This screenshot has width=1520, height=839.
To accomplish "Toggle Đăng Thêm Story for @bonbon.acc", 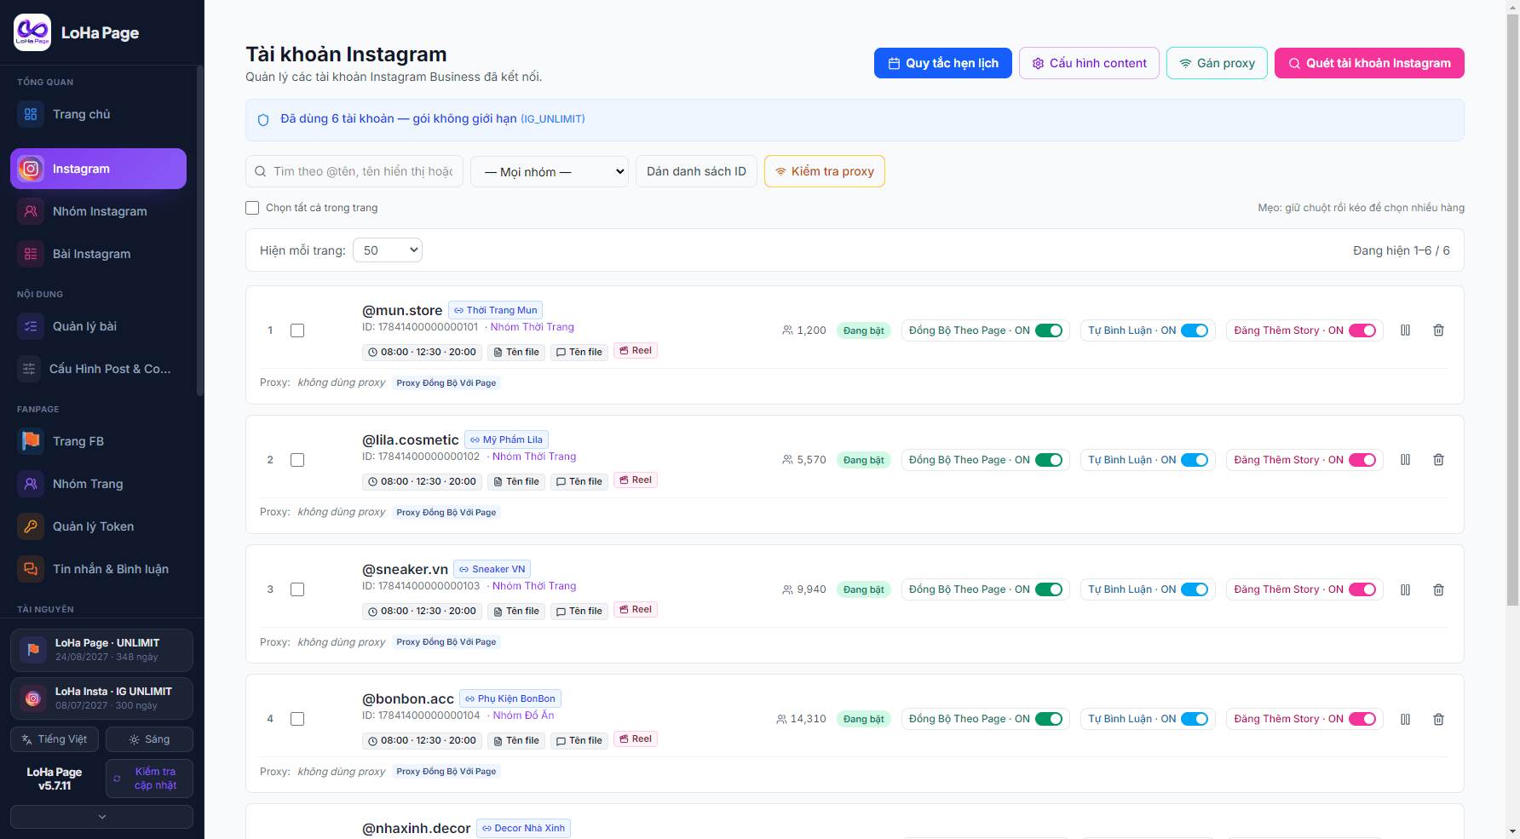I will click(x=1362, y=719).
